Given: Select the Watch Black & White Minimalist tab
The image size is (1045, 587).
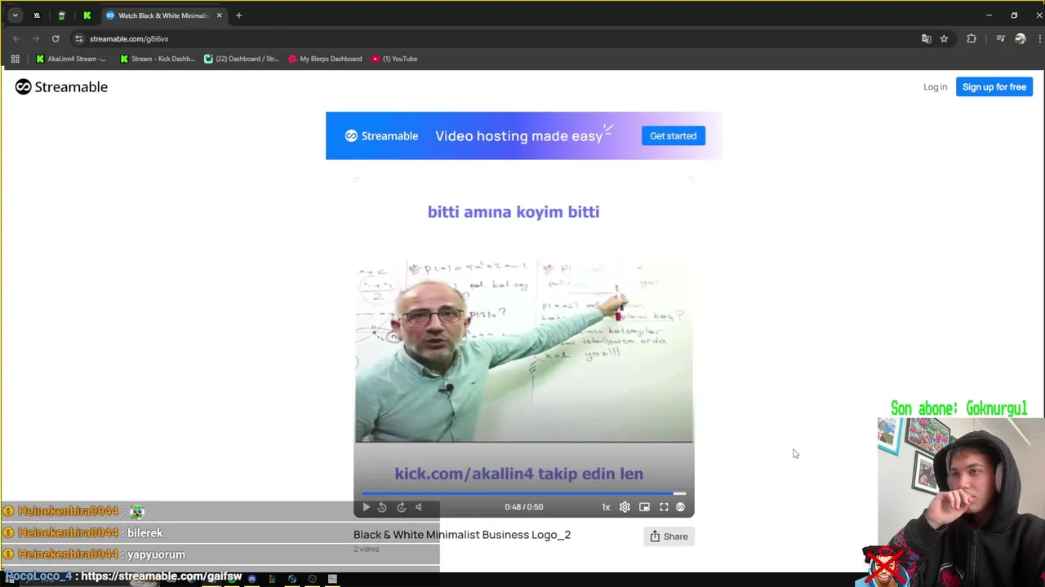Looking at the screenshot, I should point(162,15).
